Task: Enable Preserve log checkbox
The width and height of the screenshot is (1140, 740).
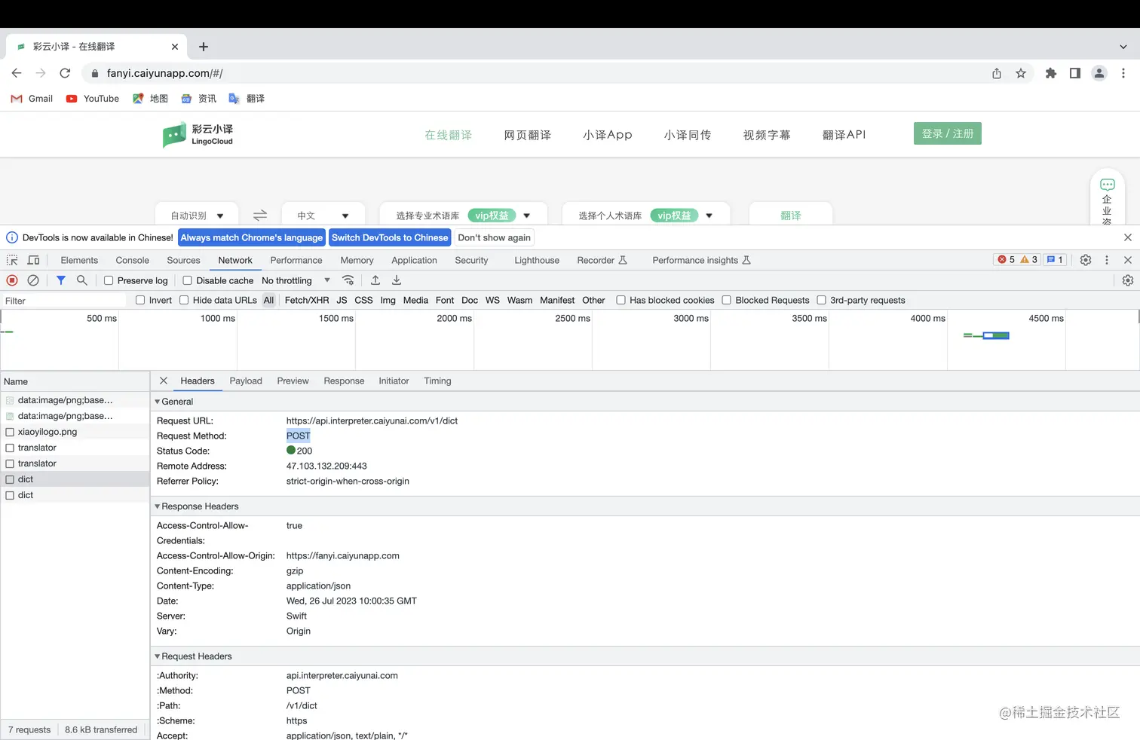Action: 109,280
